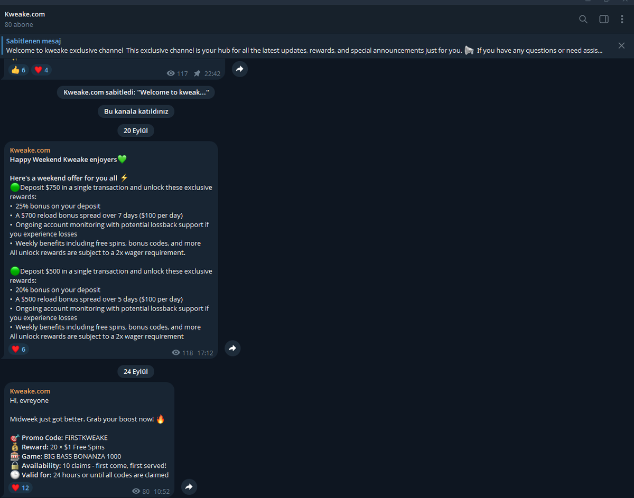Click the 'Here's a weekend offer for you all' line
This screenshot has height=498, width=634.
(x=69, y=178)
